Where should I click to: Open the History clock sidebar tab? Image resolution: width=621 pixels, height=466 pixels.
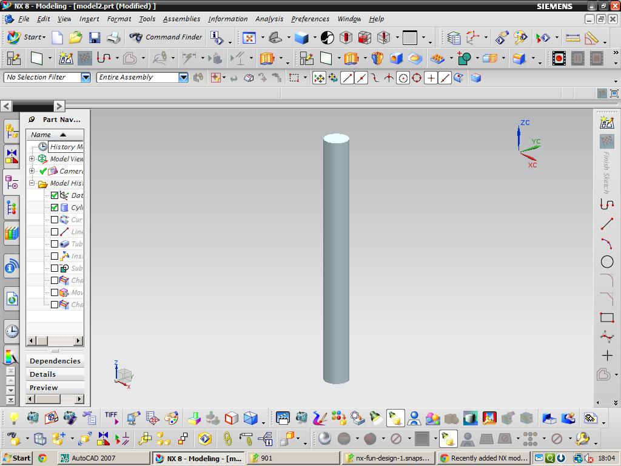[x=12, y=331]
